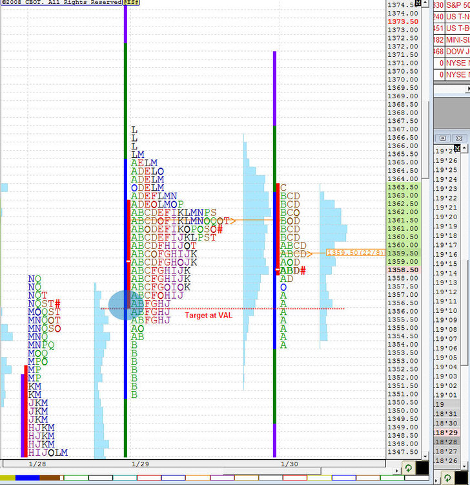Click the M marker atop the ES price axis
The width and height of the screenshot is (470, 485).
point(418,3)
